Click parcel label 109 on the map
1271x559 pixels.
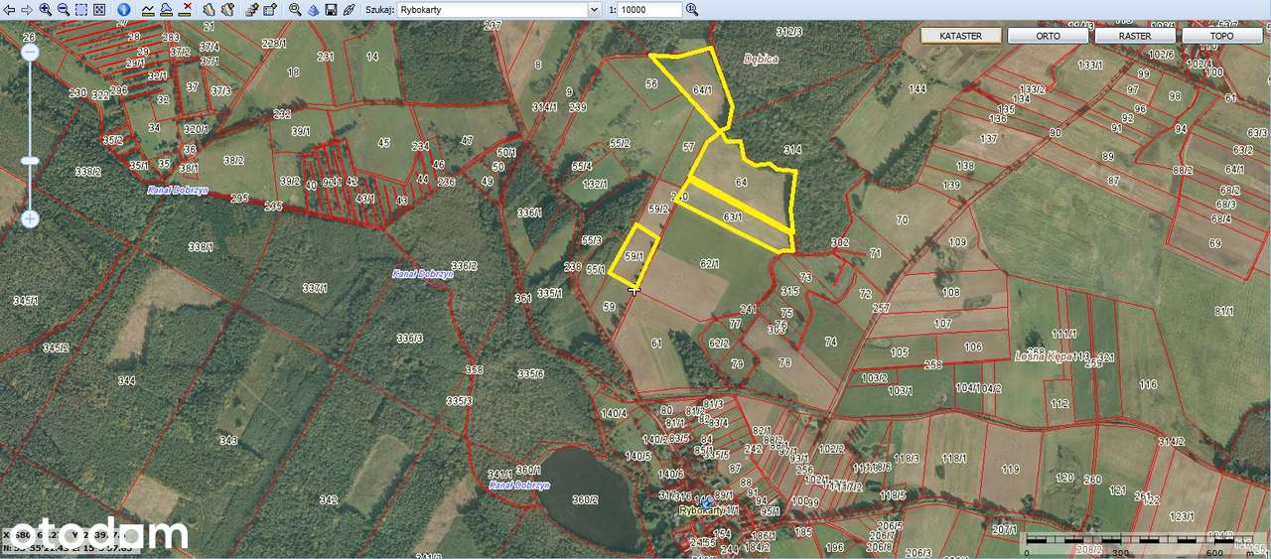click(x=957, y=242)
